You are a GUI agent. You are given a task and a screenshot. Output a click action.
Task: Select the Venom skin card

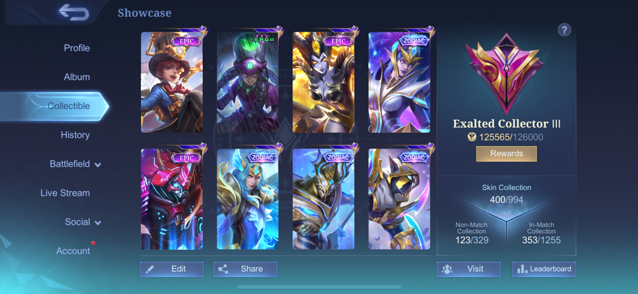[x=248, y=82]
